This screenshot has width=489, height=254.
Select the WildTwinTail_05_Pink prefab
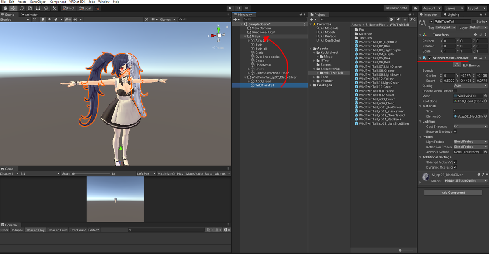click(374, 58)
